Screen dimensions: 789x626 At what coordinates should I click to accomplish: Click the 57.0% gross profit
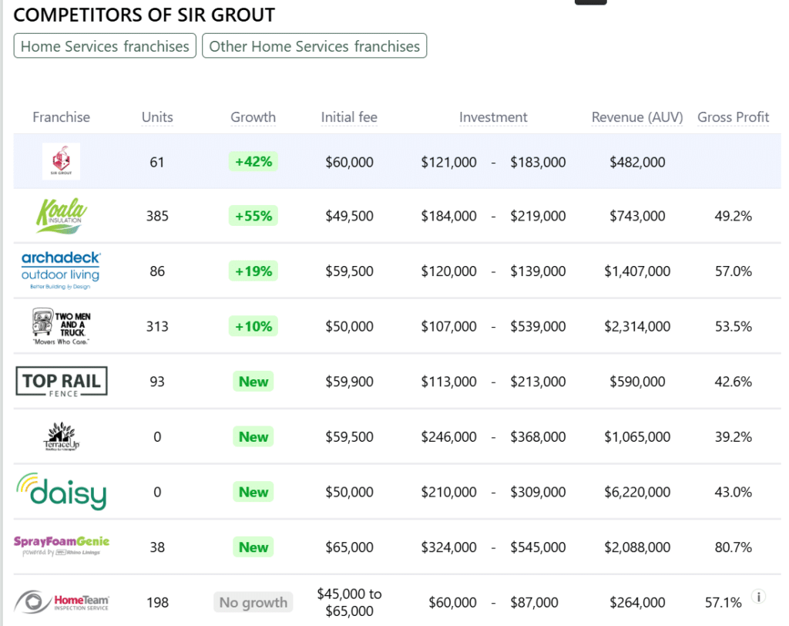(x=734, y=271)
